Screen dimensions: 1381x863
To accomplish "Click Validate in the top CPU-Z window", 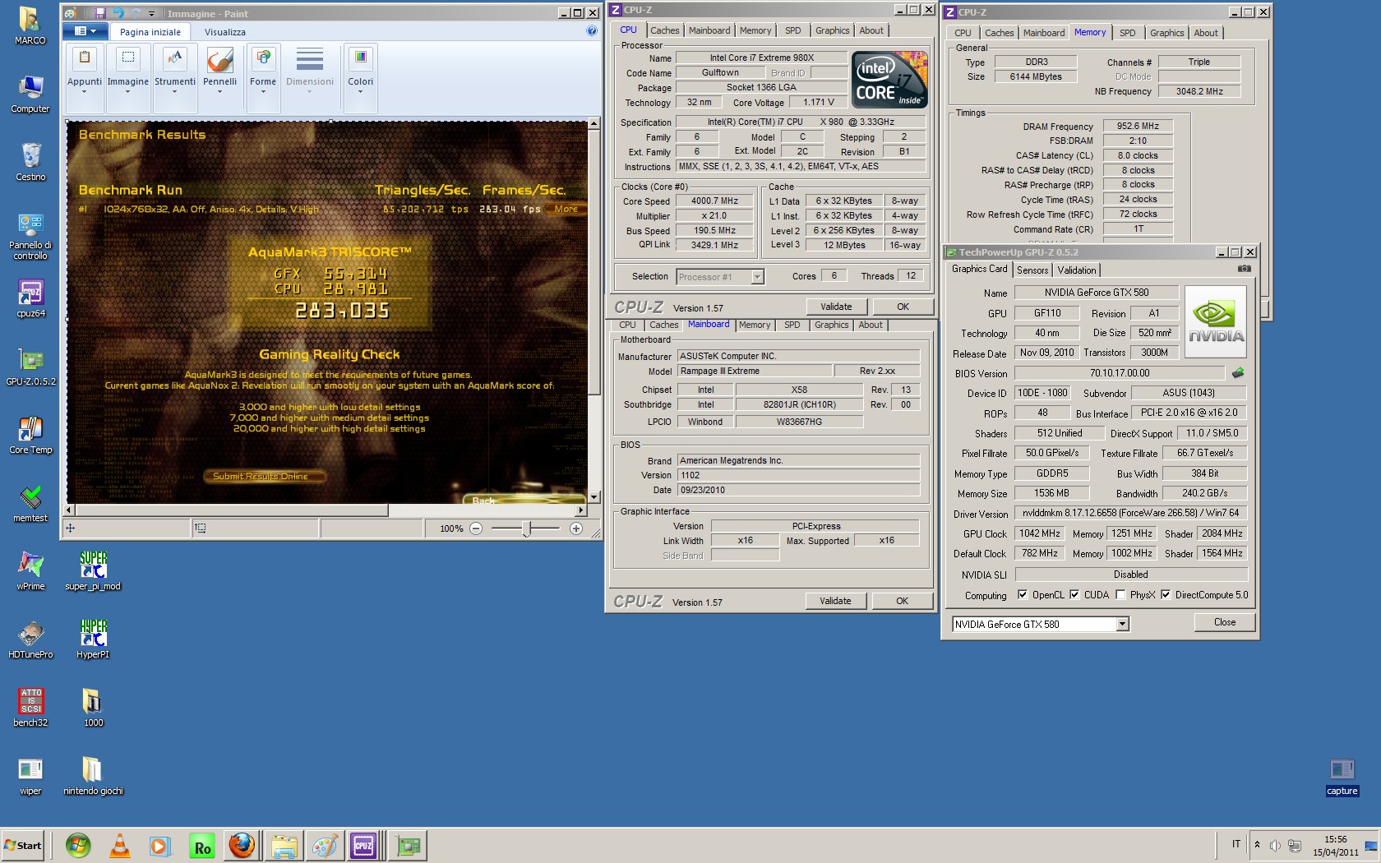I will [836, 307].
